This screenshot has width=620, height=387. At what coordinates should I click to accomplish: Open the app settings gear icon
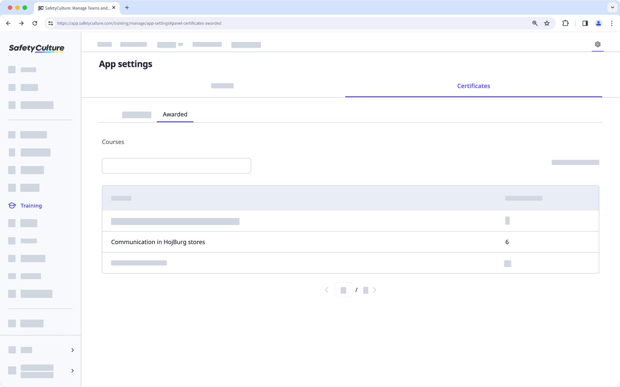click(x=597, y=44)
